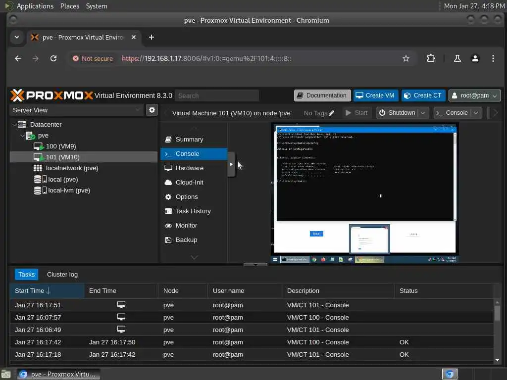Edit tags with the pencil icon

331,113
